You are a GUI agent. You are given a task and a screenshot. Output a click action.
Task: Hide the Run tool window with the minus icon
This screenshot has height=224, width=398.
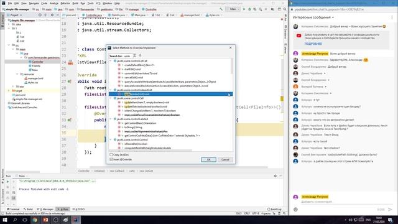pyautogui.click(x=280, y=175)
